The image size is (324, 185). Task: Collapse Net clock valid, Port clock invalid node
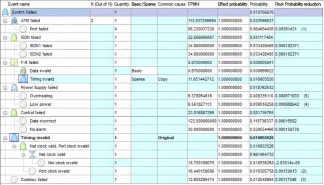[x=14, y=146]
